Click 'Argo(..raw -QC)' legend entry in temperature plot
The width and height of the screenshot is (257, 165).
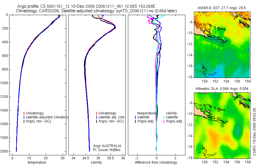tap(38, 121)
